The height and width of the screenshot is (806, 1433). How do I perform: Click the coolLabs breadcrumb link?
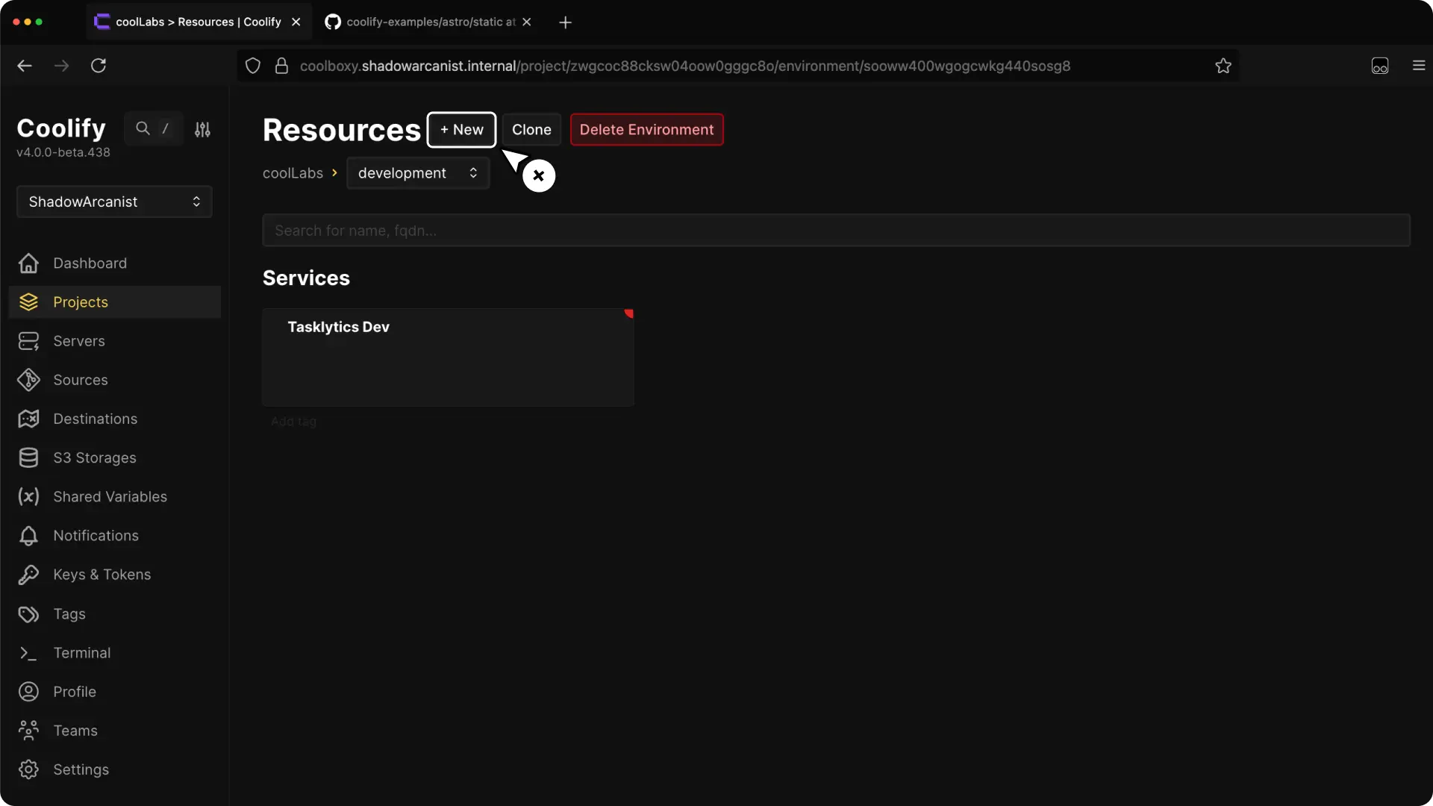293,173
